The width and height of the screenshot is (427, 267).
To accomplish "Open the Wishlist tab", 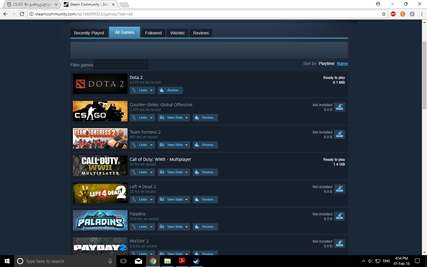I will point(177,33).
